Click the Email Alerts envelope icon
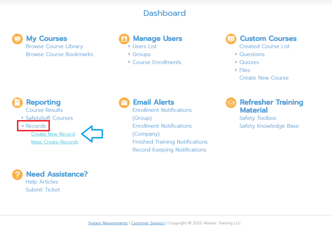332x232 pixels. 124,103
